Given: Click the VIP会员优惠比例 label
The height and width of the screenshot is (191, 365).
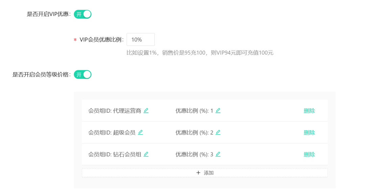Looking at the screenshot, I should (101, 40).
